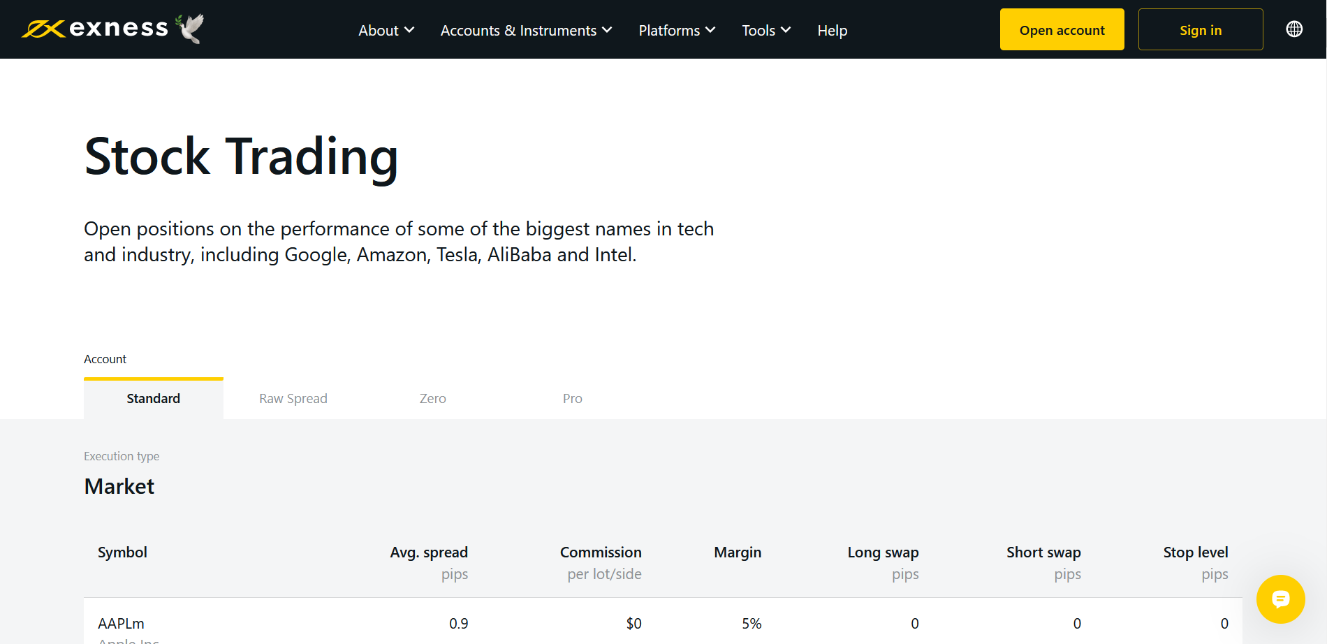Click the Margin column header
Screen dimensions: 1327x644
(x=738, y=552)
